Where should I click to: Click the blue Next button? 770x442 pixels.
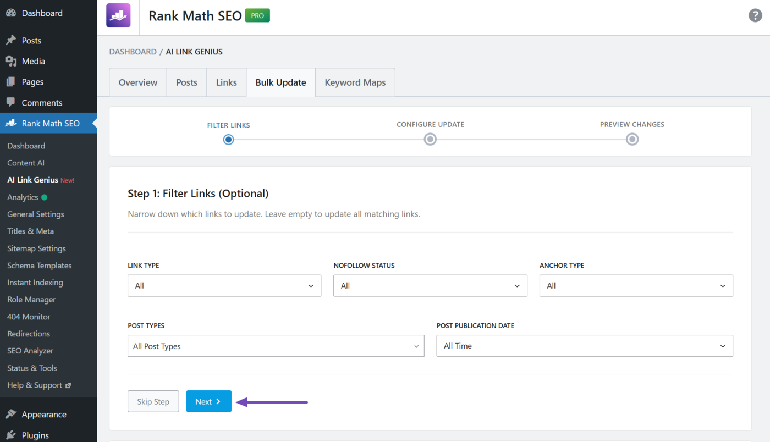[209, 401]
